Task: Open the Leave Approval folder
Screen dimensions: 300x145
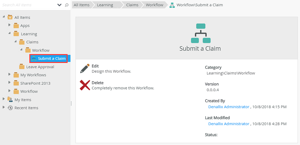Action: tap(40, 67)
